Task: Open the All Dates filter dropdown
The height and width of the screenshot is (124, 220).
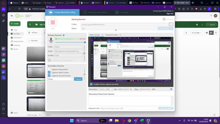Action: pyautogui.click(x=34, y=33)
